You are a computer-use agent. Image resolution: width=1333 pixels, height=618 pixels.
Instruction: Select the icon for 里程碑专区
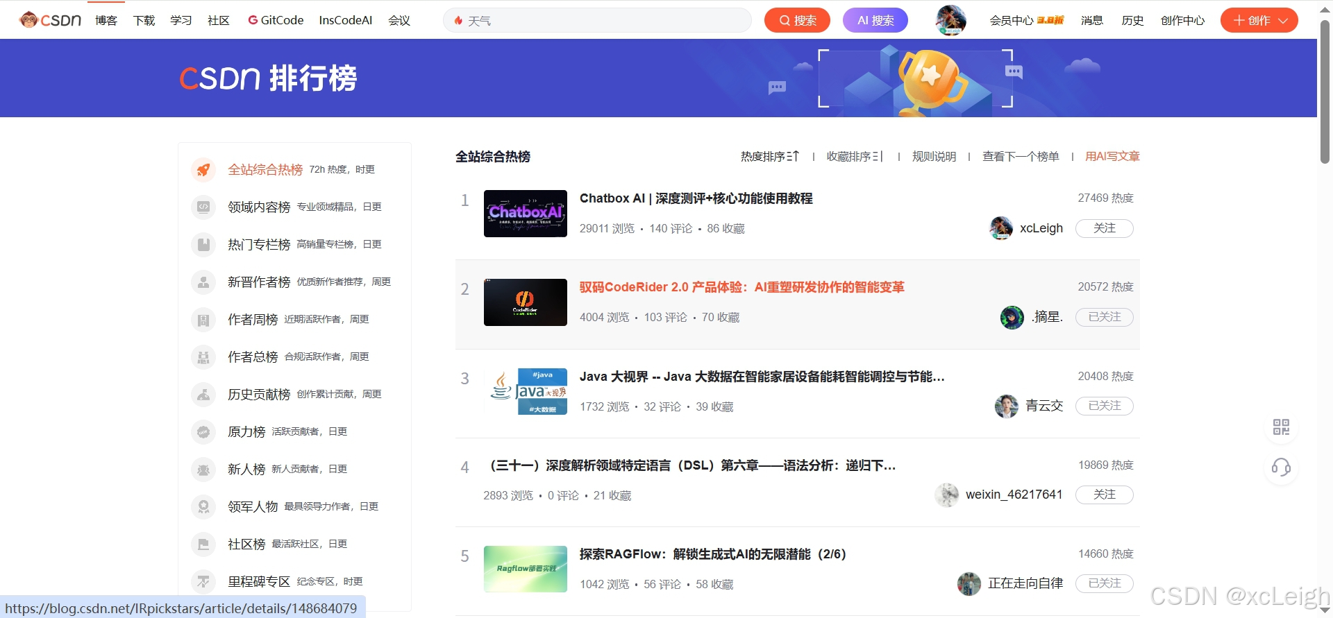[203, 581]
